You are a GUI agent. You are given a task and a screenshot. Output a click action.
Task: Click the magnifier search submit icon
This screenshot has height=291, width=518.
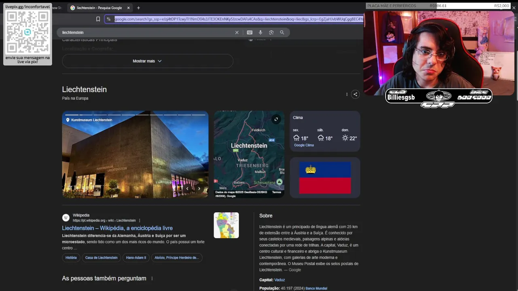[x=282, y=32]
